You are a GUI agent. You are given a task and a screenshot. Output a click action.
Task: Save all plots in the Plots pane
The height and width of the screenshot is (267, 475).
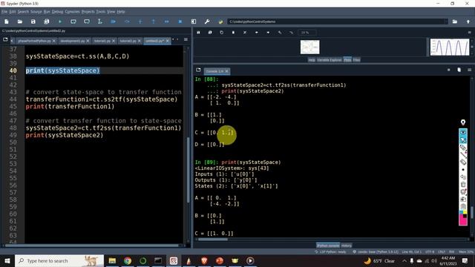tap(210, 33)
